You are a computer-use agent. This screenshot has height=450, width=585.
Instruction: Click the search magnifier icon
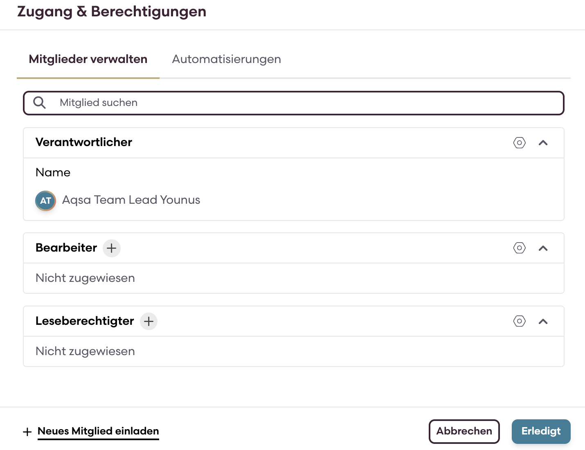coord(39,103)
